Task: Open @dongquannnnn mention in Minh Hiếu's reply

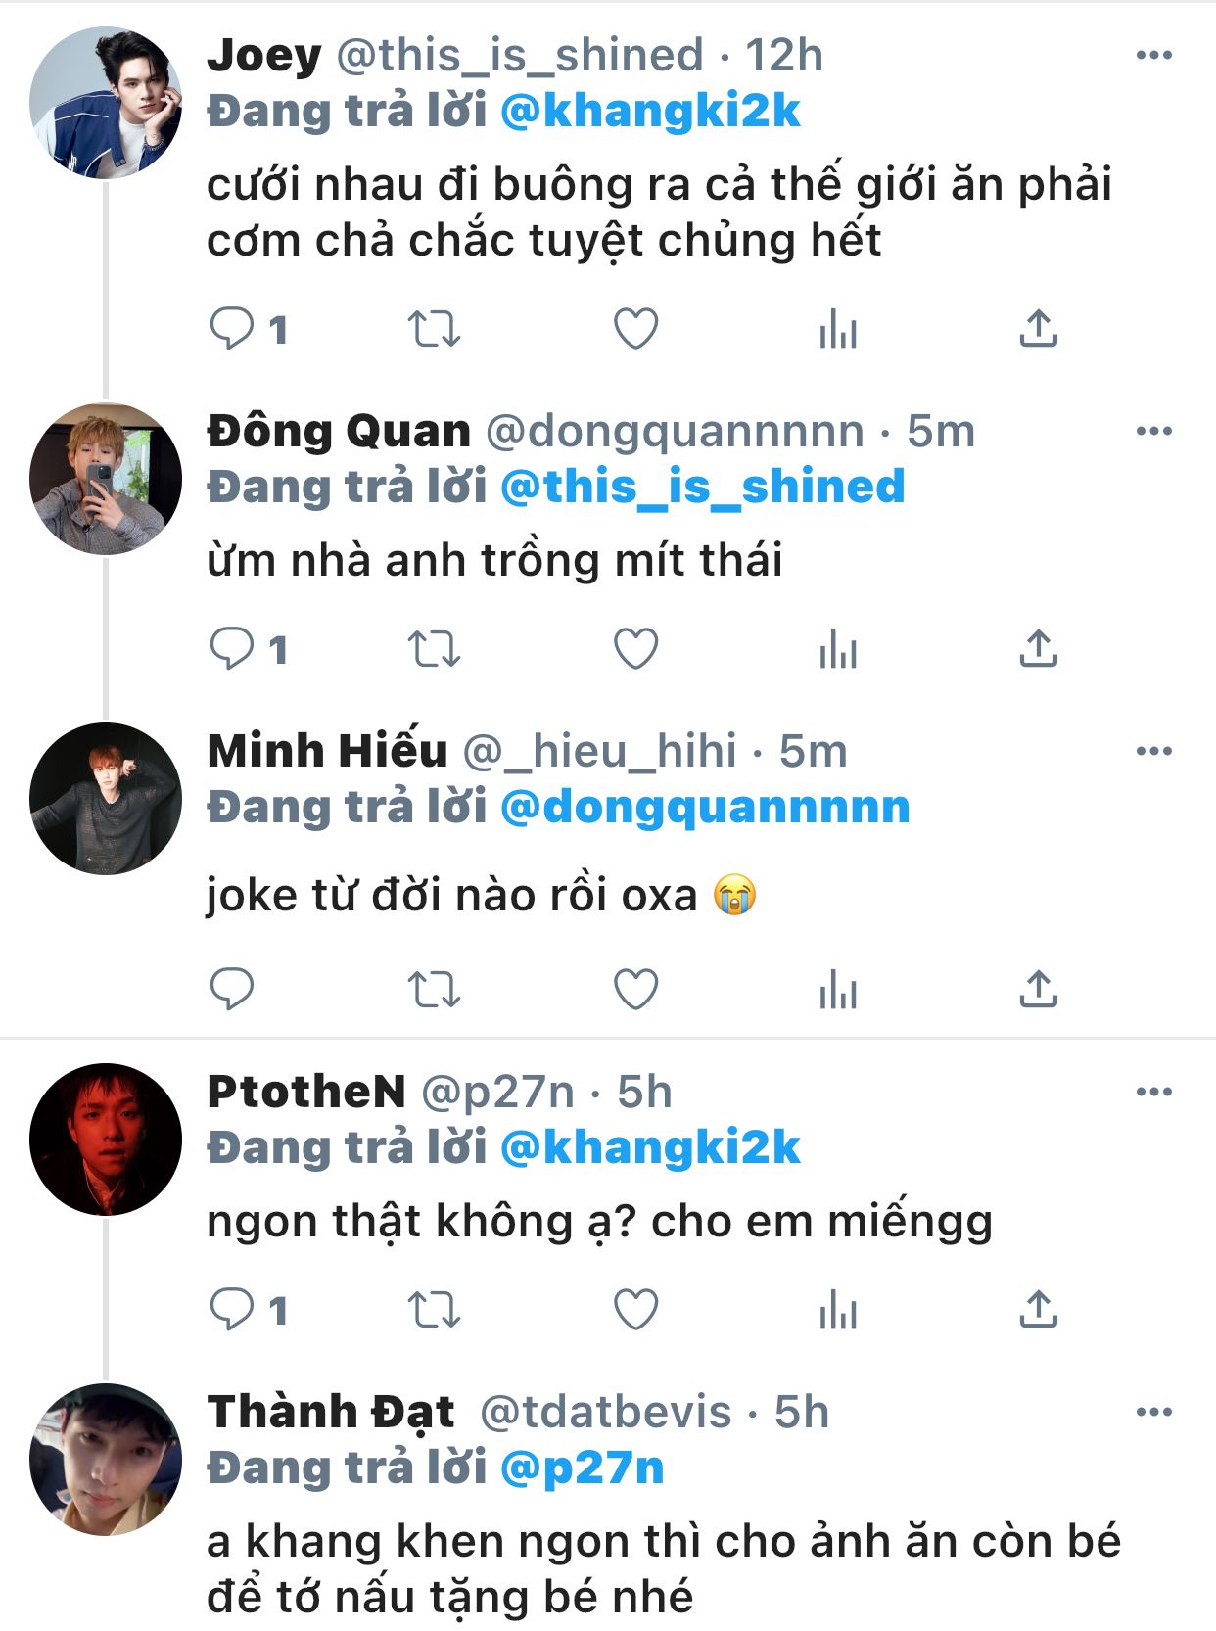Action: pos(705,808)
